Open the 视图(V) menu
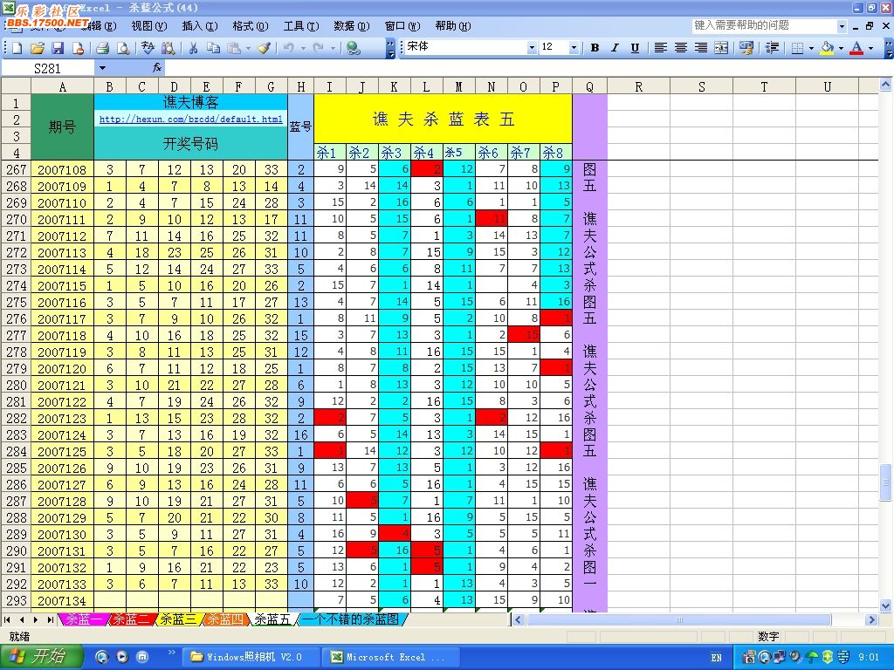Screen dimensions: 894x670 coord(149,25)
